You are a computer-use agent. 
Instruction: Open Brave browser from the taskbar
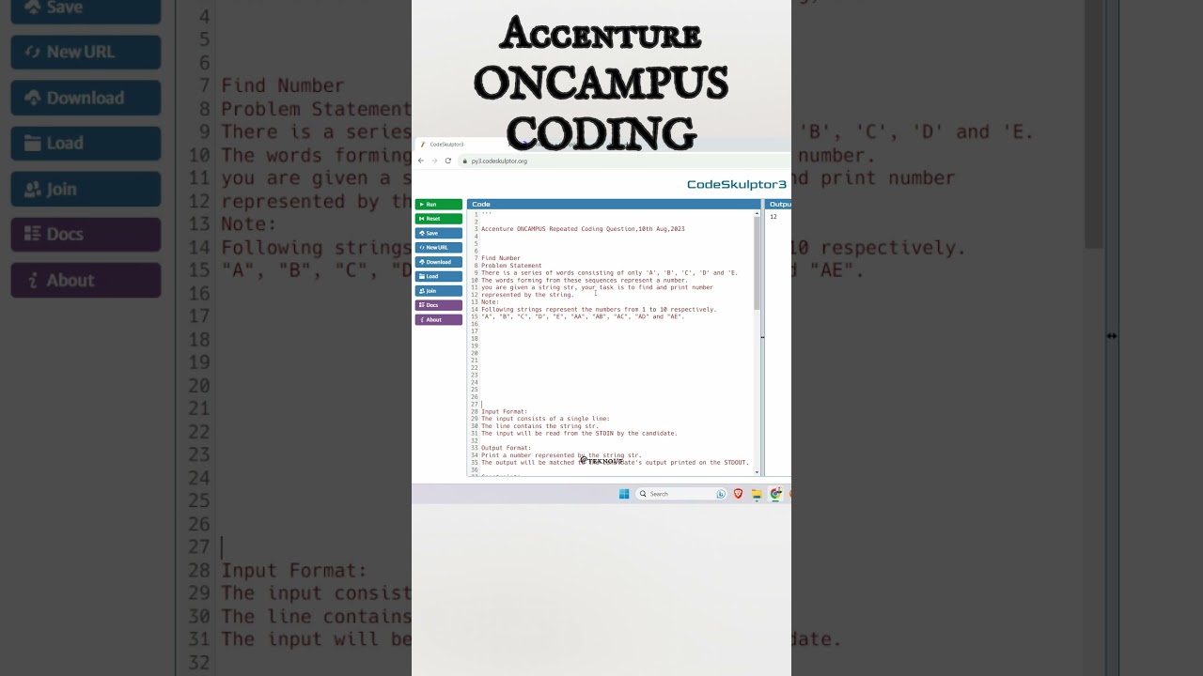point(738,494)
